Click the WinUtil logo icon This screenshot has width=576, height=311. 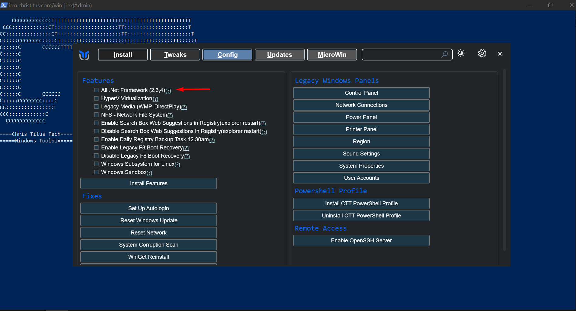click(84, 55)
